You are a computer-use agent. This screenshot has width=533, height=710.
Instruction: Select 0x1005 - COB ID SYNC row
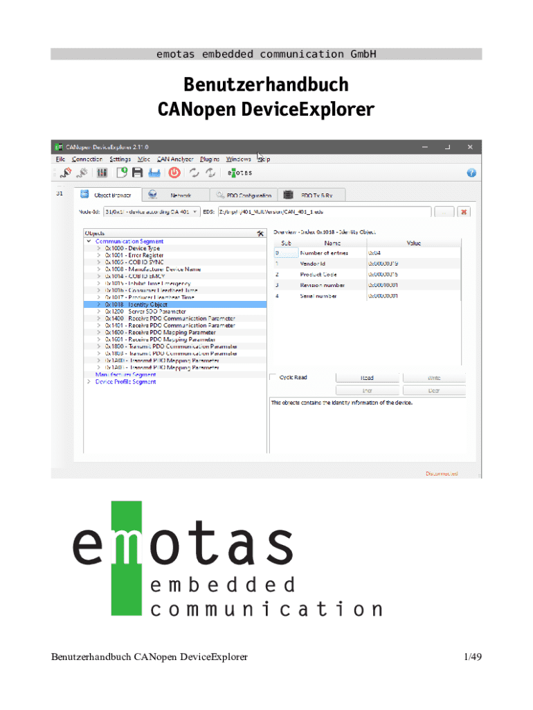point(175,262)
